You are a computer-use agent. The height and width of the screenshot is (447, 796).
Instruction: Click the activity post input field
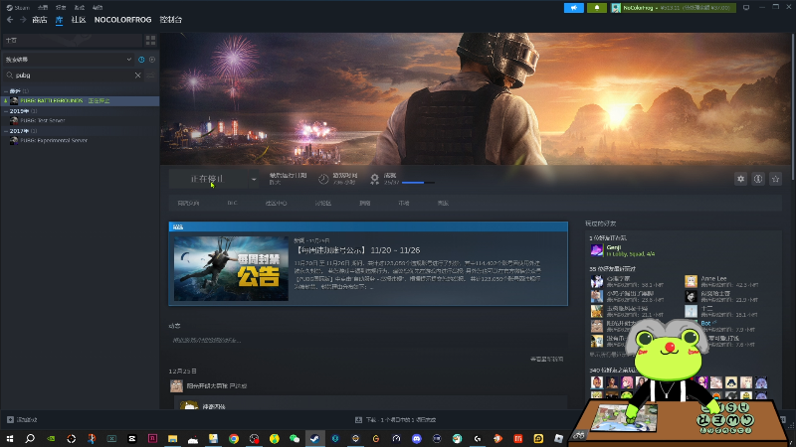point(368,340)
